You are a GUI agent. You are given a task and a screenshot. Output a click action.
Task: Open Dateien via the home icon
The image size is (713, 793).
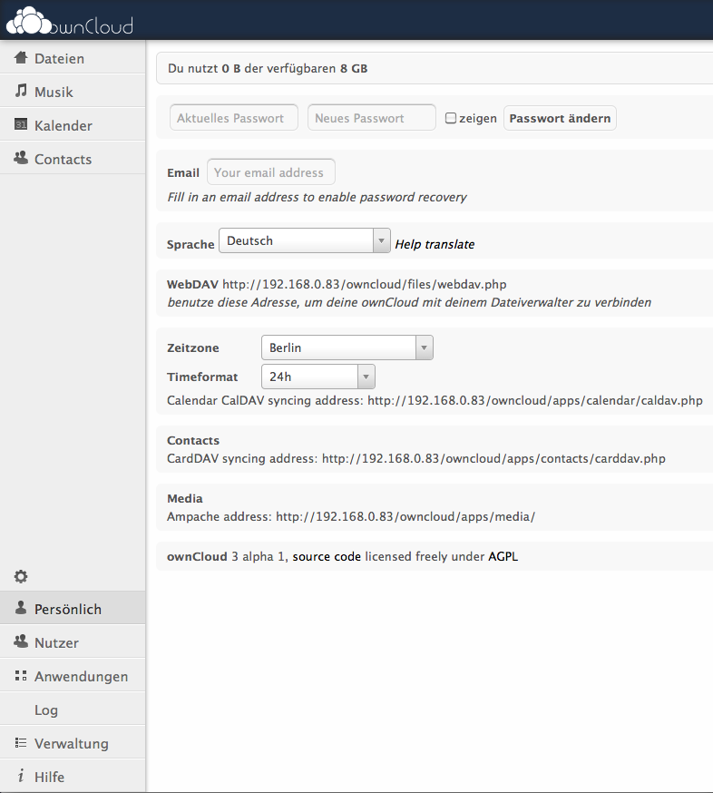(x=21, y=58)
